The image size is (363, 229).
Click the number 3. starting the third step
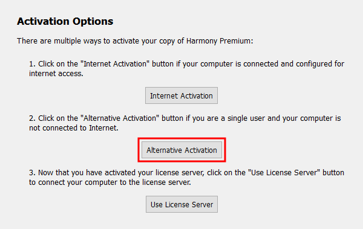(32, 173)
